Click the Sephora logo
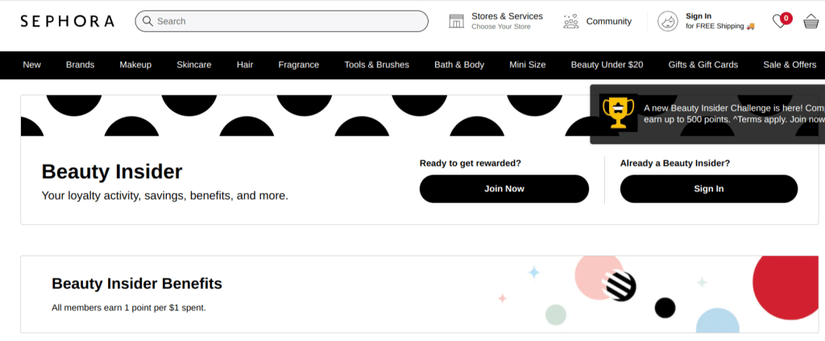825x341 pixels. click(68, 21)
